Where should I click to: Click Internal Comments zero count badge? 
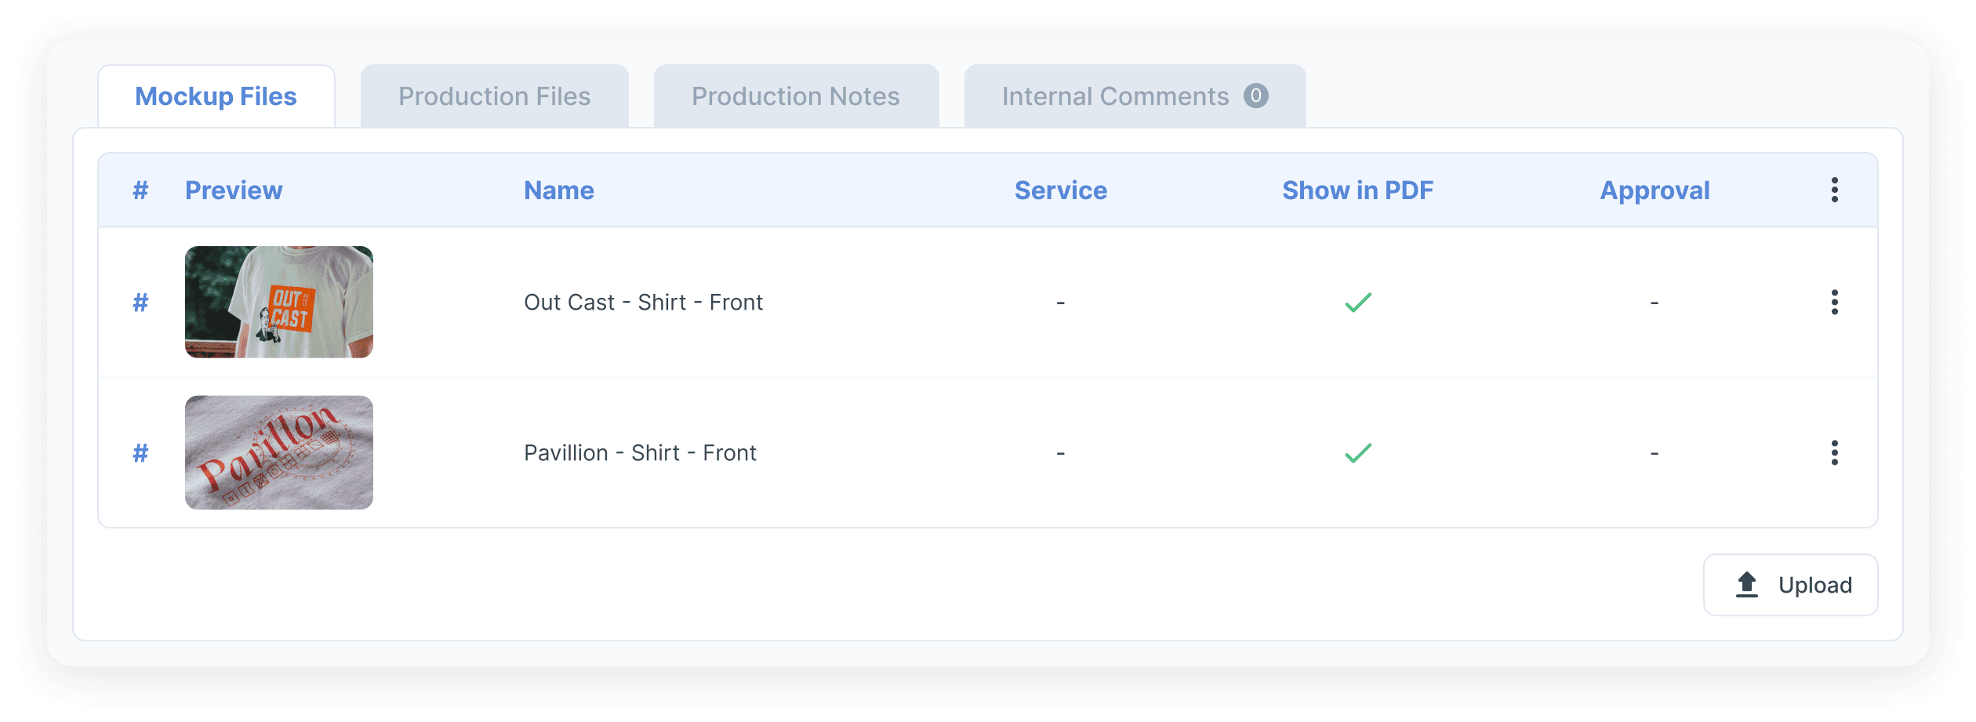pyautogui.click(x=1255, y=96)
